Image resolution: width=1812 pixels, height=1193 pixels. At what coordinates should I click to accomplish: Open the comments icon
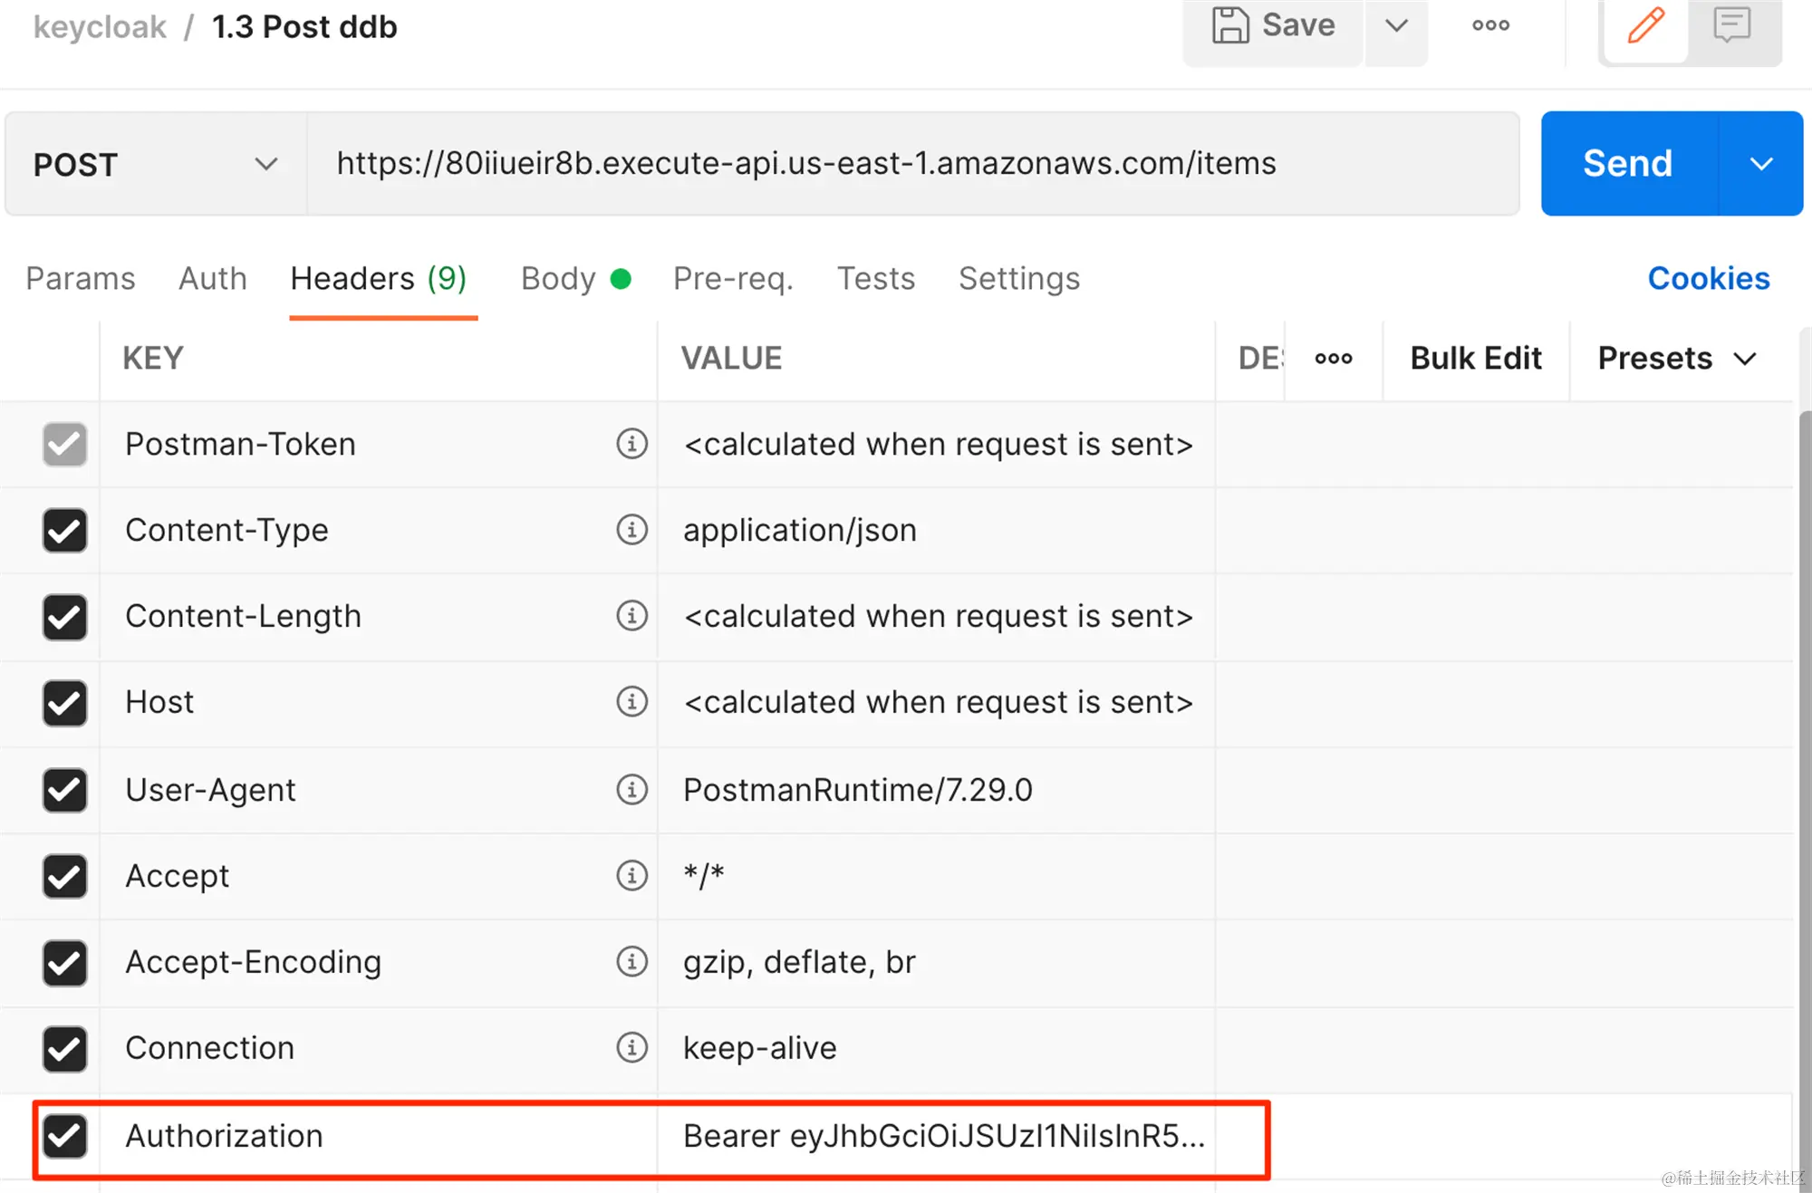tap(1731, 26)
